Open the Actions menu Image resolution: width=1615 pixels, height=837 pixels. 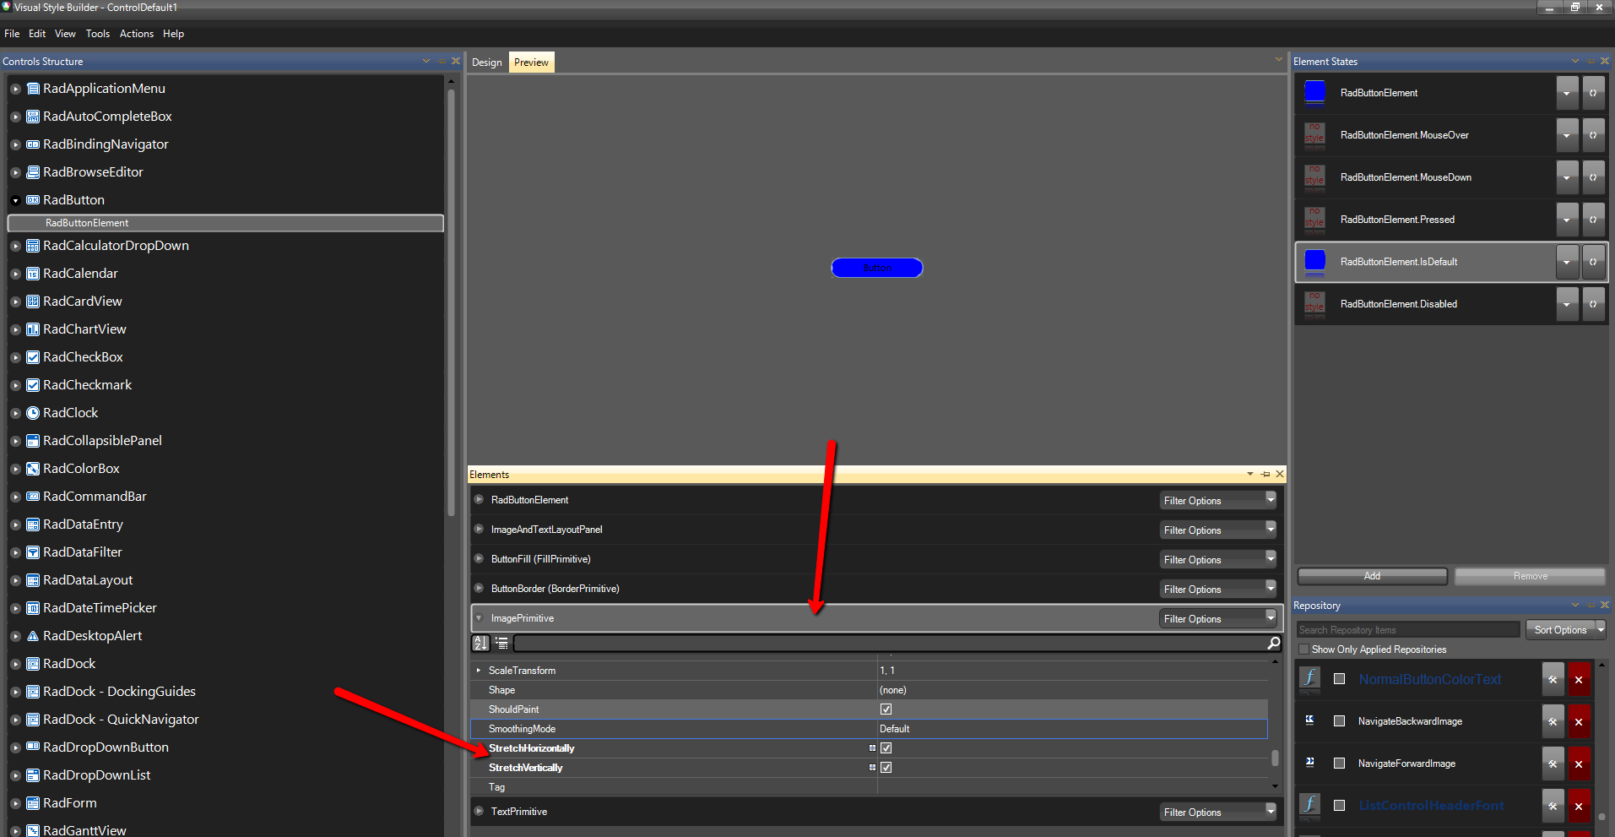click(137, 34)
